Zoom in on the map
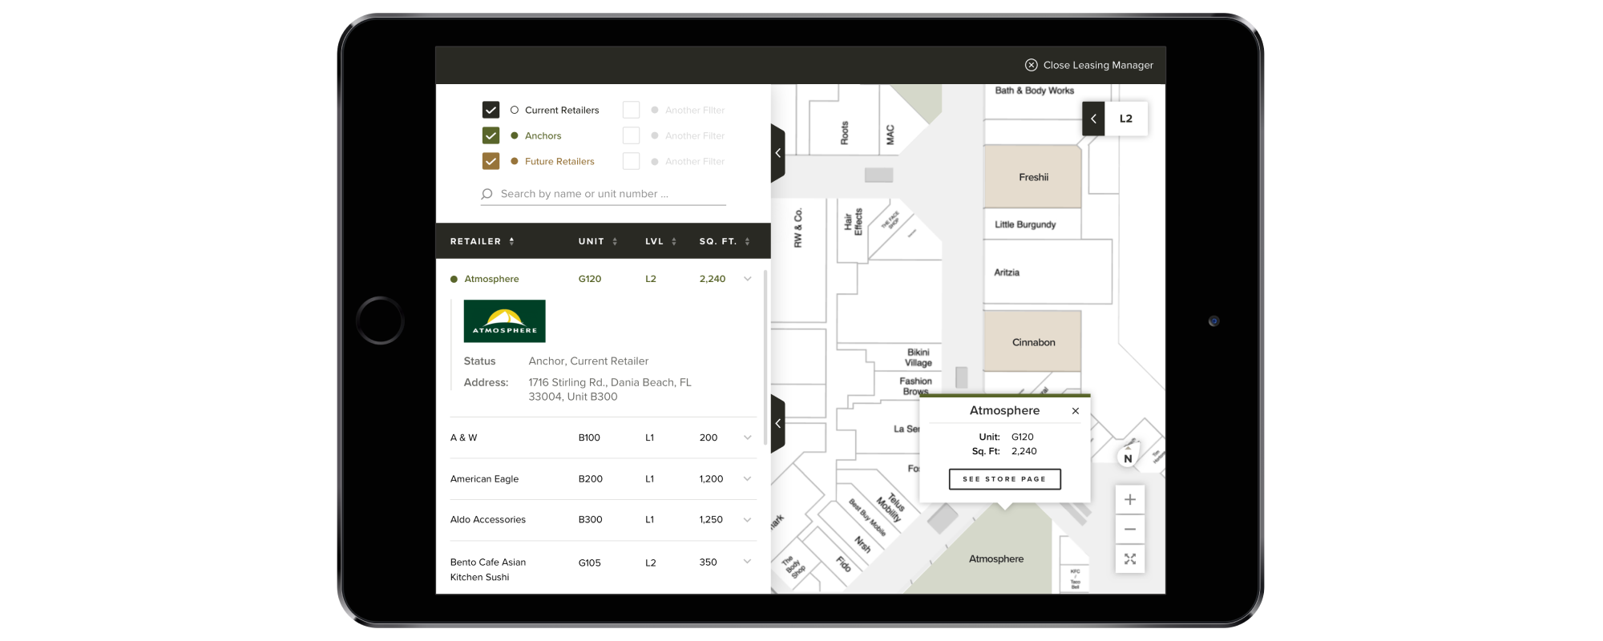The width and height of the screenshot is (1603, 641). 1130,500
